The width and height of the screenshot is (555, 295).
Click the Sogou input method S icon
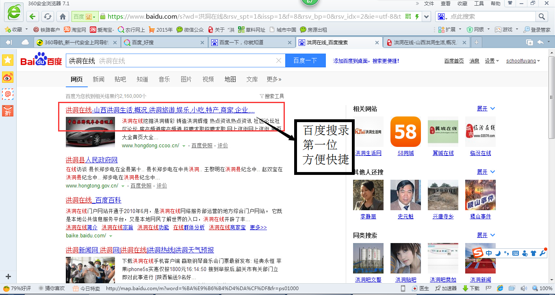478,253
